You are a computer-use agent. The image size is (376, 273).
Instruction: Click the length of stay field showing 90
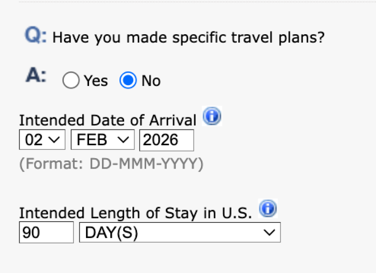click(x=46, y=233)
